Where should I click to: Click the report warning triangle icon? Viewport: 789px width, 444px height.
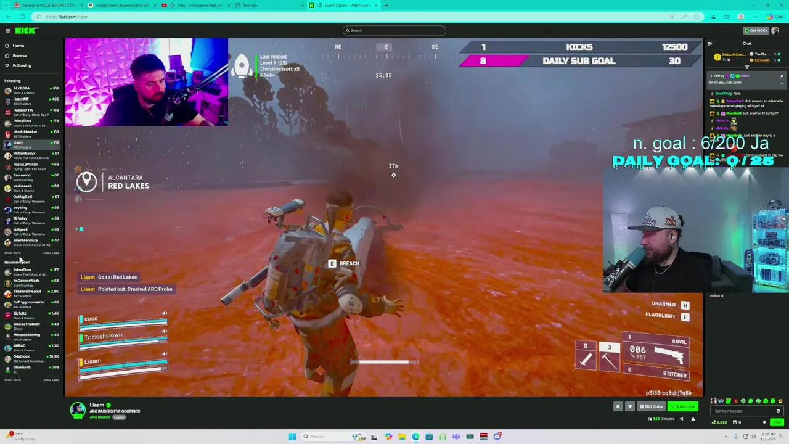point(693,419)
